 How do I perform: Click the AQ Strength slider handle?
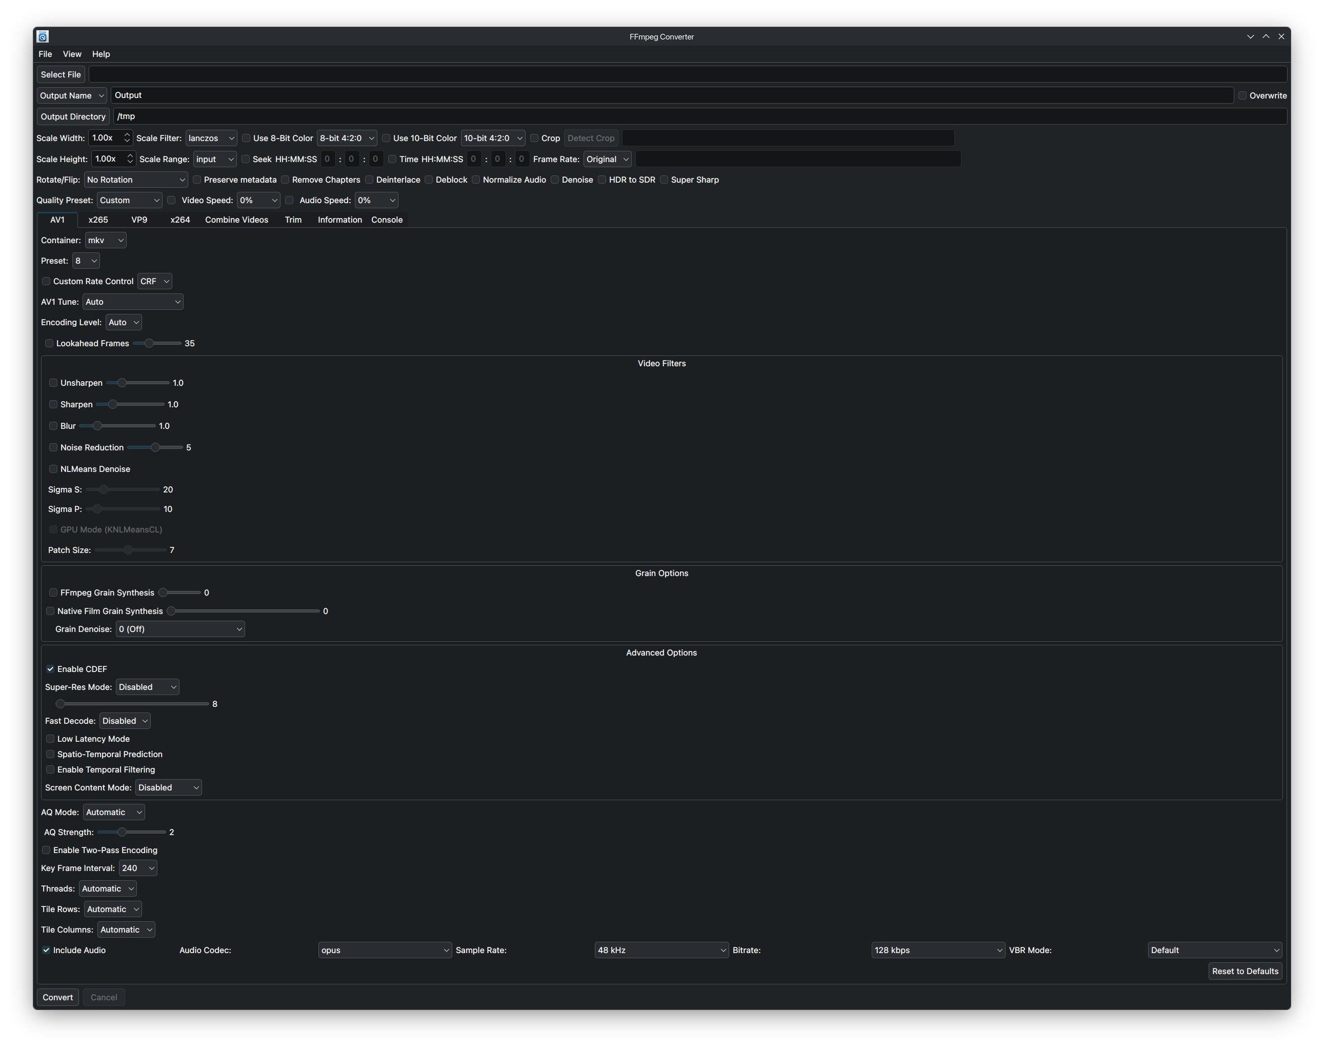pyautogui.click(x=122, y=832)
